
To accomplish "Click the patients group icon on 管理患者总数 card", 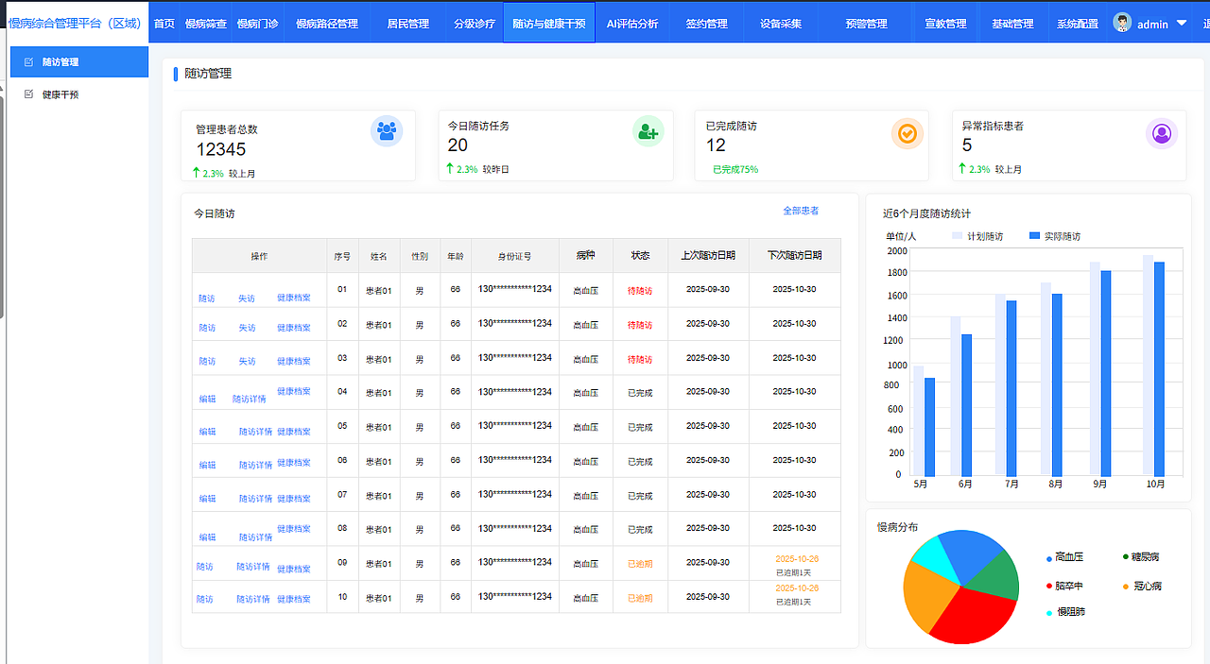I will pyautogui.click(x=387, y=131).
